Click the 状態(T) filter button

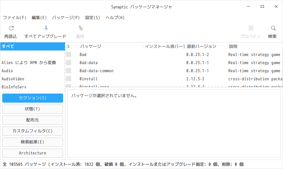tap(33, 109)
